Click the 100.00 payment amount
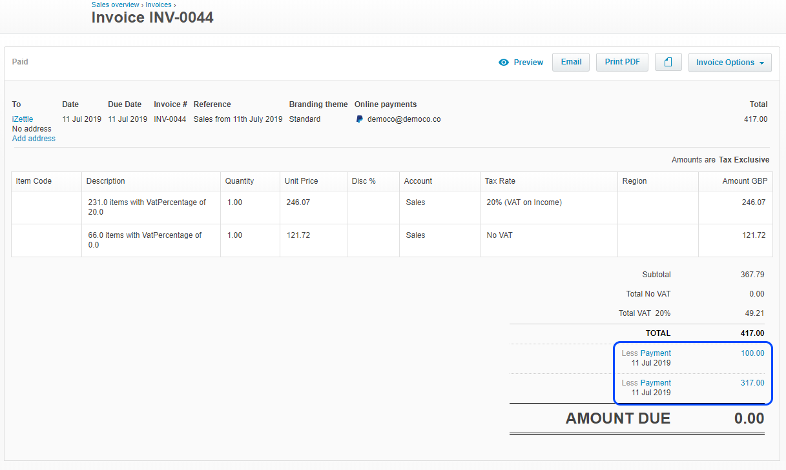This screenshot has width=786, height=470. pyautogui.click(x=752, y=353)
